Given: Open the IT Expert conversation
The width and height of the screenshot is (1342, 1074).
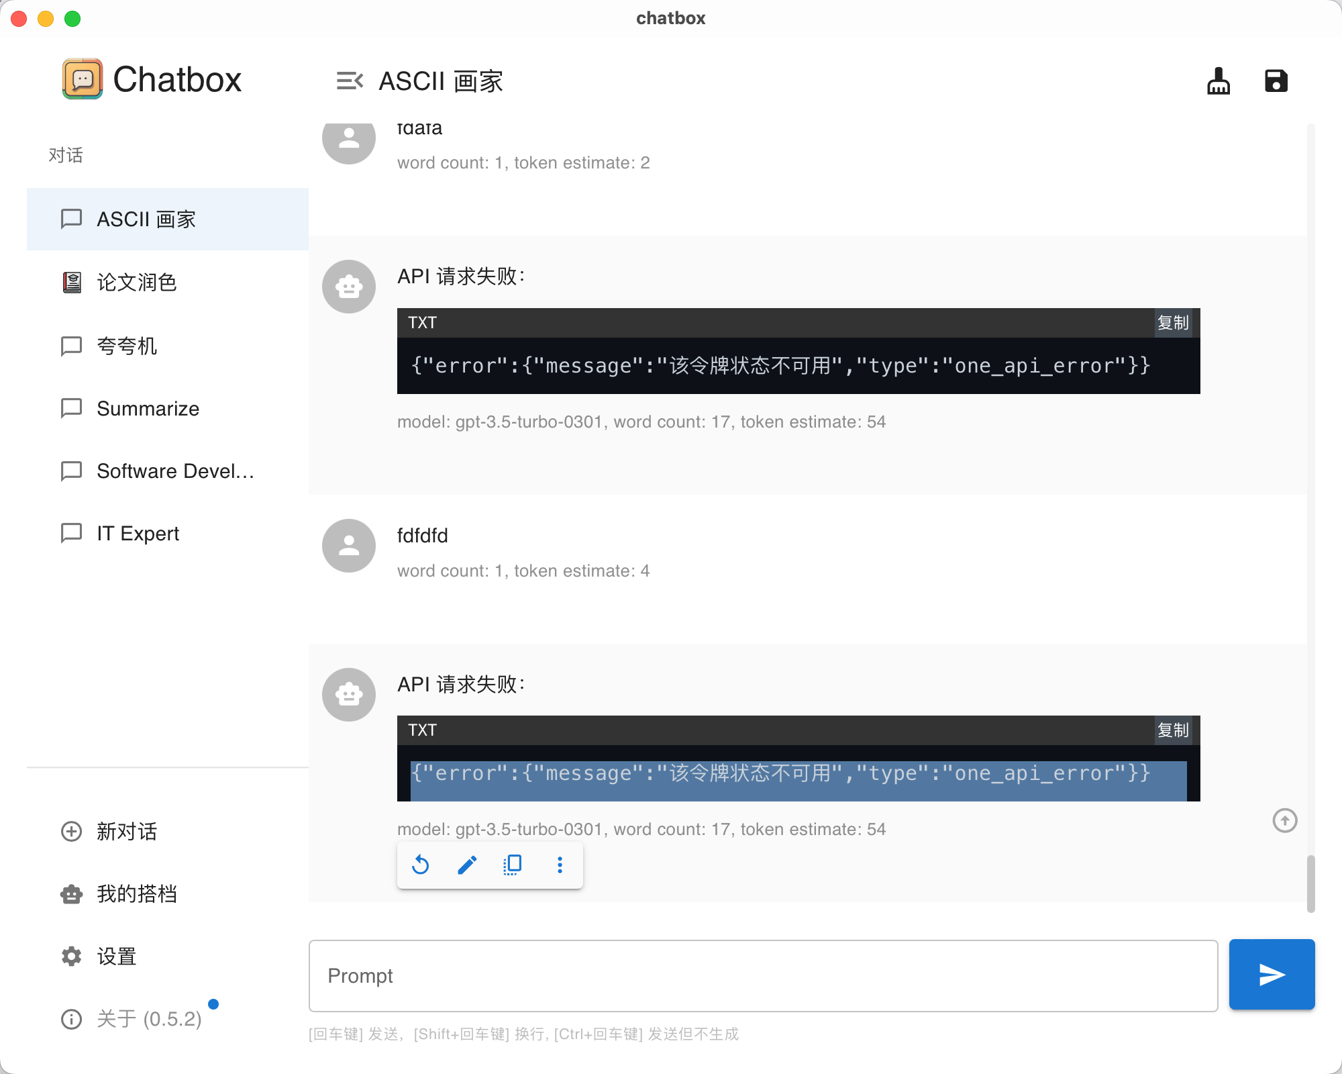Looking at the screenshot, I should tap(138, 533).
